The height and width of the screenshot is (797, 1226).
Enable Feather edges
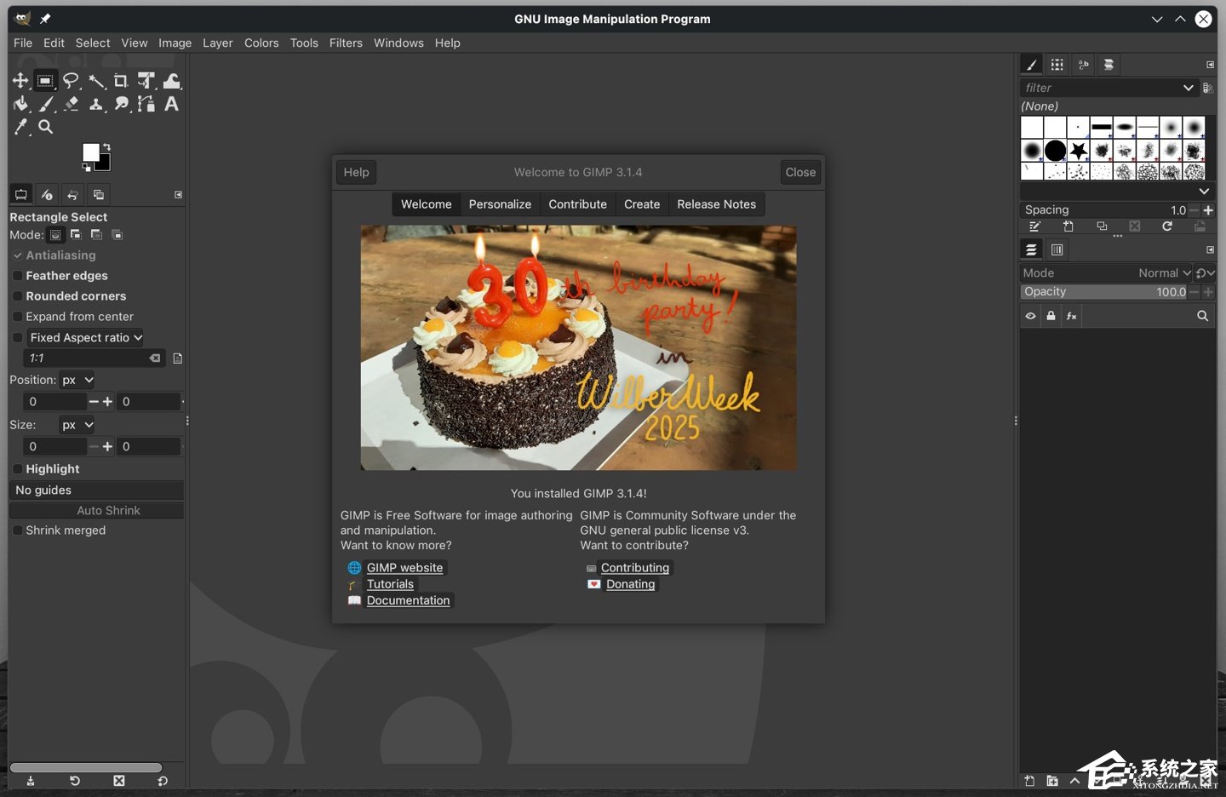pyautogui.click(x=19, y=275)
